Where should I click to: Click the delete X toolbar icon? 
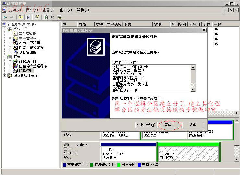click(x=52, y=17)
